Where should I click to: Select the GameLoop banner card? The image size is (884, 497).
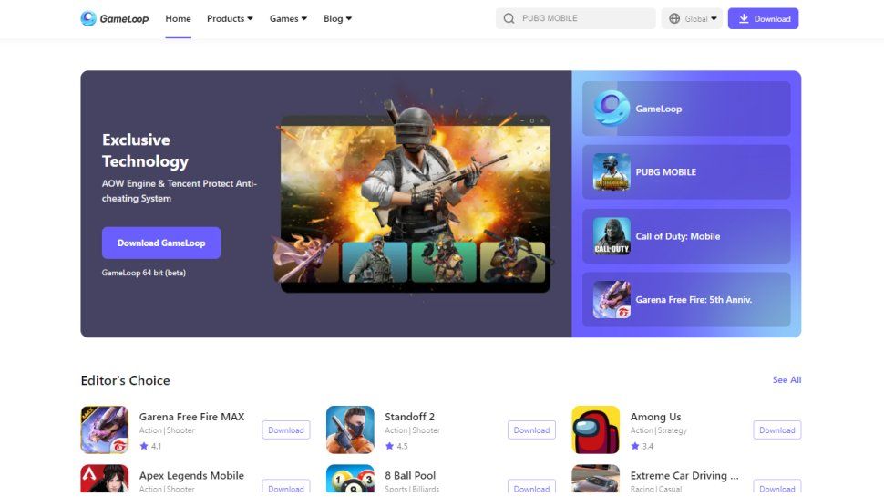pos(686,109)
